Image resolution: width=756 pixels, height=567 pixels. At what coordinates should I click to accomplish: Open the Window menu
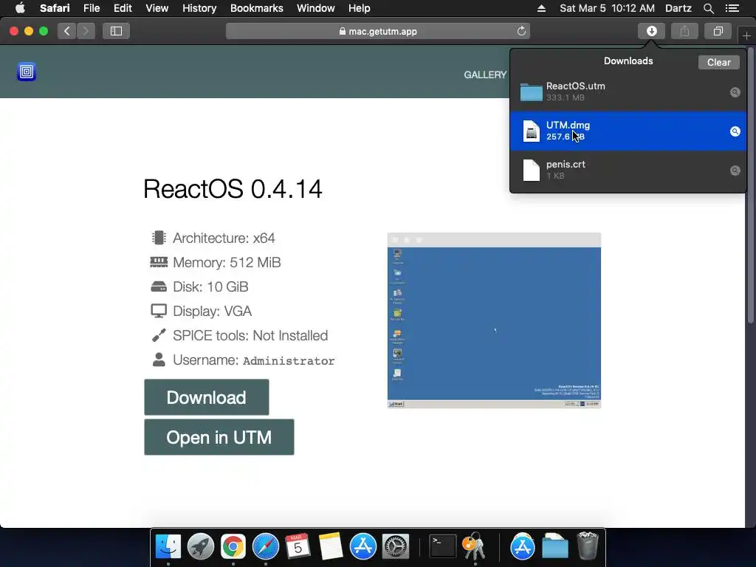click(x=315, y=8)
